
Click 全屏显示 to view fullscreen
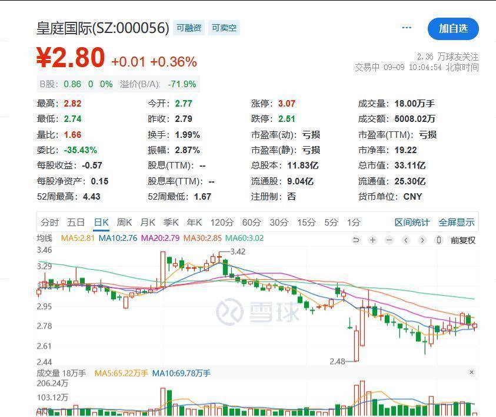click(x=457, y=223)
